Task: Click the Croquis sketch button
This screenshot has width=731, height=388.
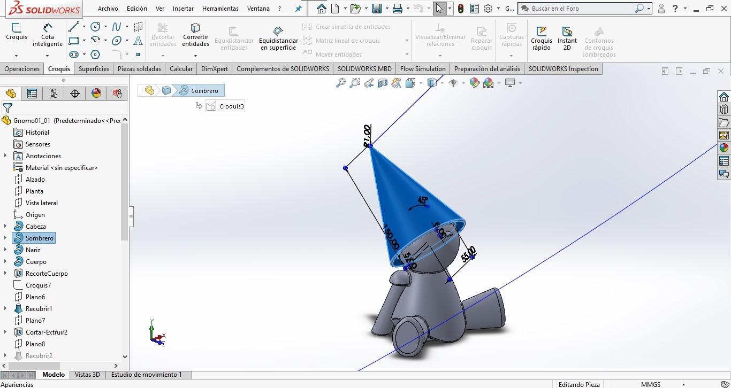Action: pyautogui.click(x=16, y=32)
